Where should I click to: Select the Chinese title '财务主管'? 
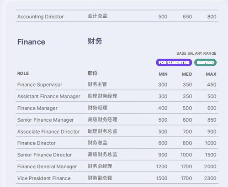97,84
